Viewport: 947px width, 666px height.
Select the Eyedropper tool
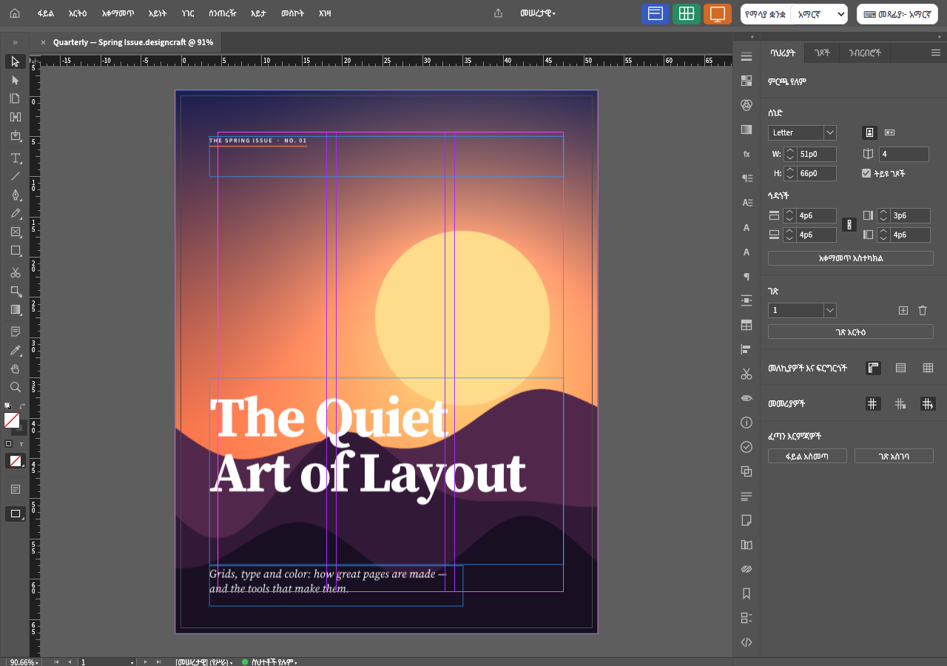pos(15,350)
